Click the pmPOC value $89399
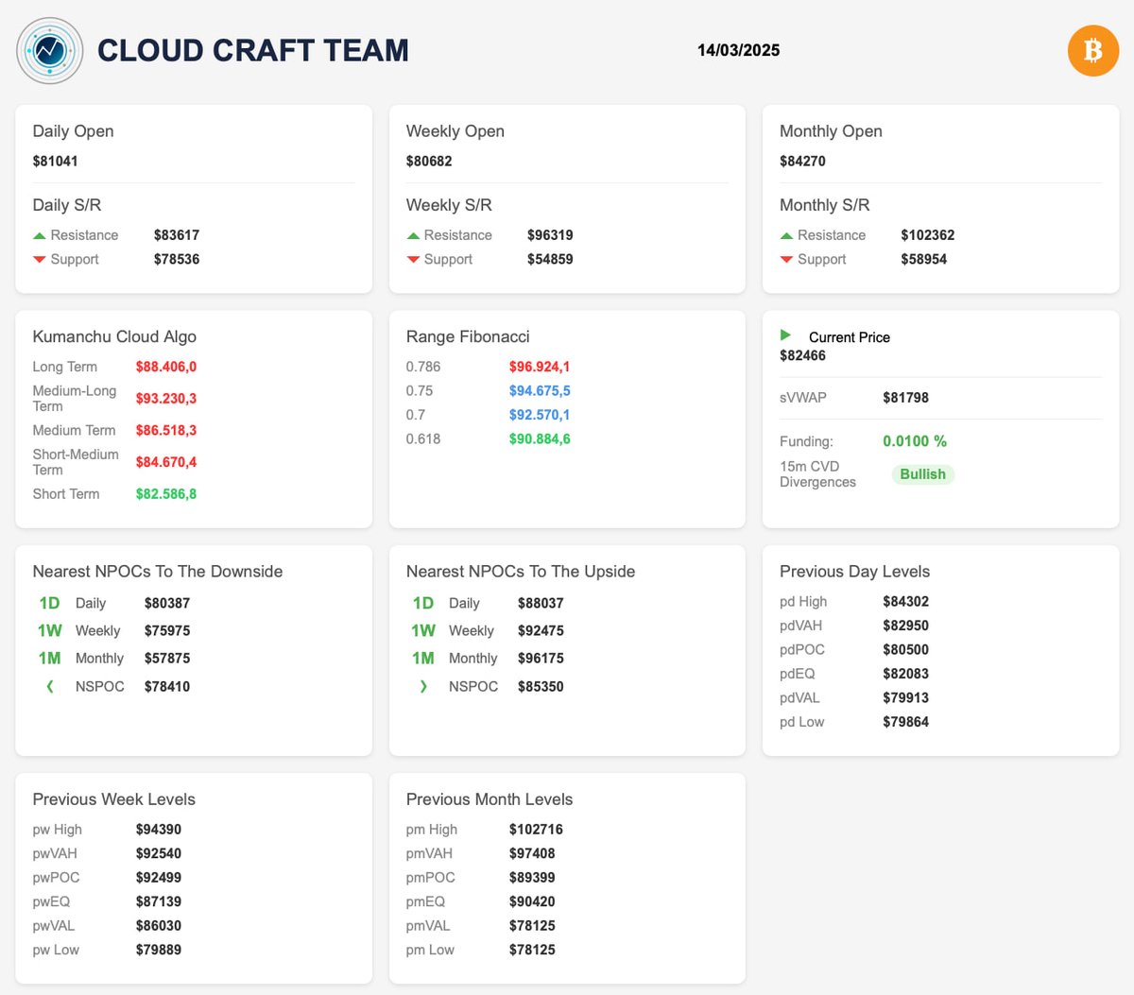Screen dimensions: 1134x995 pos(532,878)
